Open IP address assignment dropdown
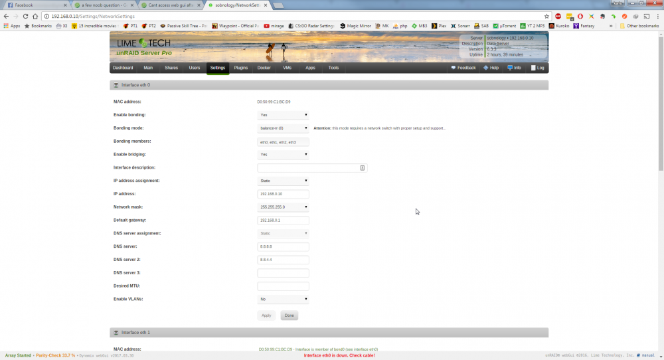This screenshot has height=360, width=664. [x=283, y=181]
